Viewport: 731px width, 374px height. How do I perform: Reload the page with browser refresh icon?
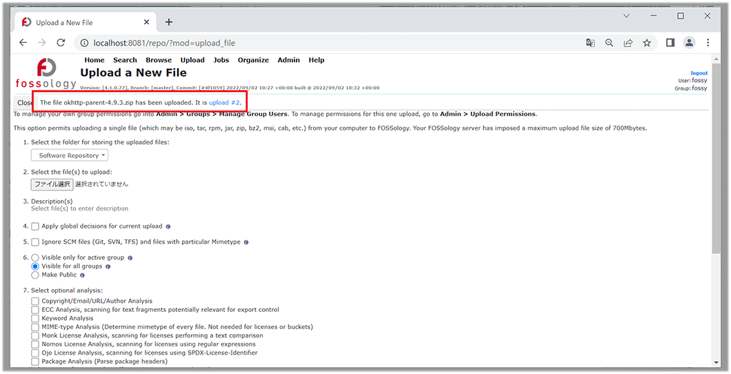pos(61,43)
